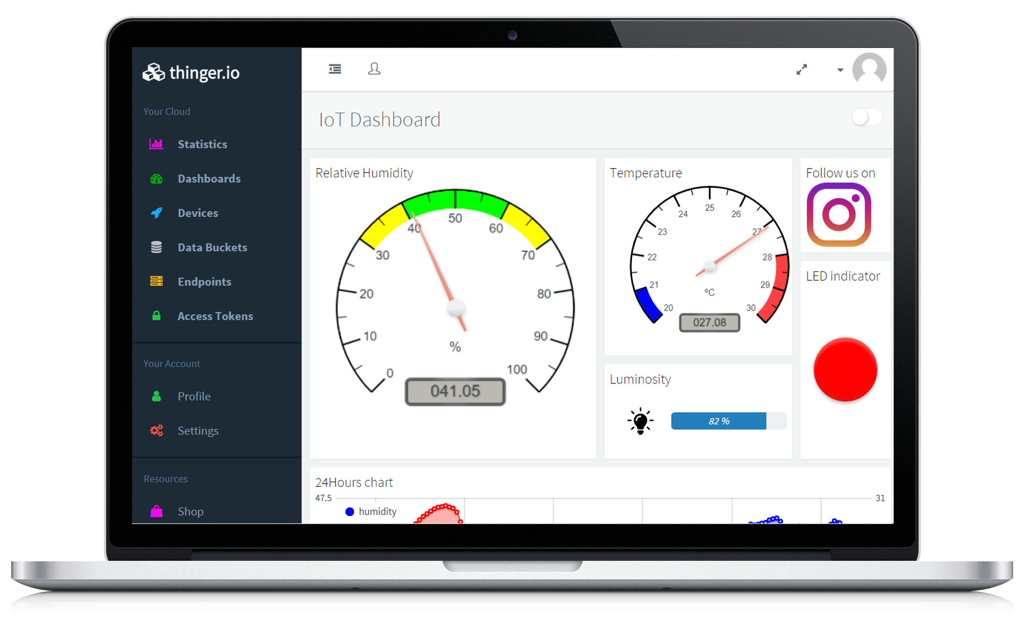The height and width of the screenshot is (626, 1022).
Task: Click the Profile person icon
Action: (156, 396)
